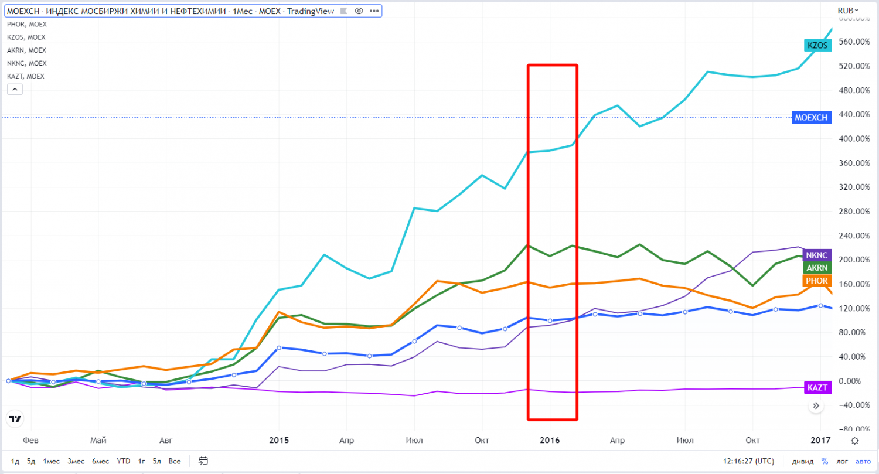Viewport: 879px width, 474px height.
Task: Click the KZOS price axis label
Action: point(818,45)
